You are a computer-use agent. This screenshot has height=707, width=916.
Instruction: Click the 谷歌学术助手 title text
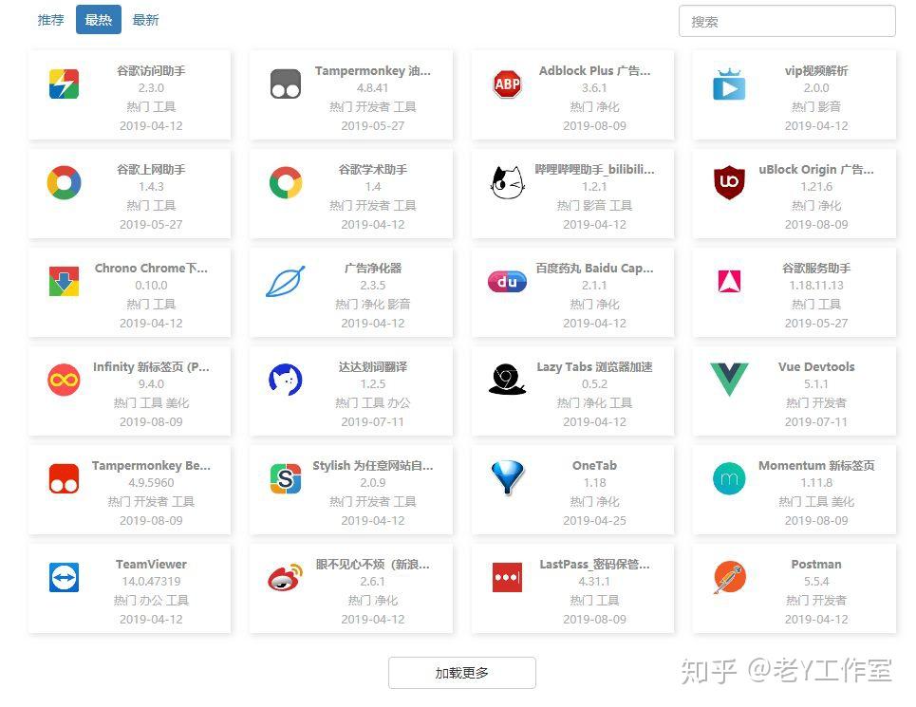tap(373, 169)
